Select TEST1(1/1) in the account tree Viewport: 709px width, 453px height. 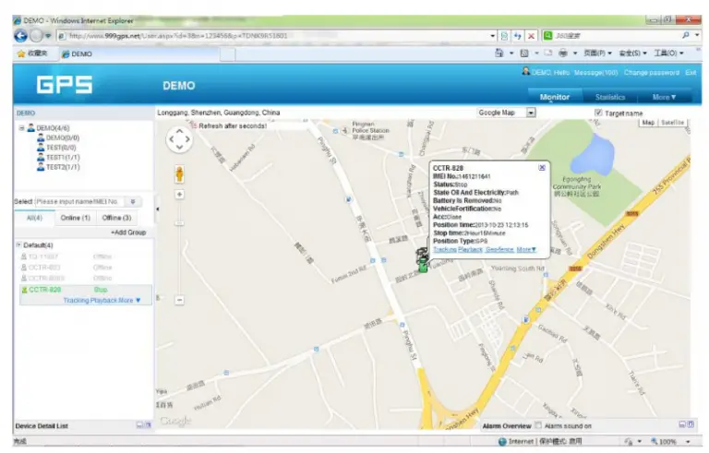coord(63,158)
